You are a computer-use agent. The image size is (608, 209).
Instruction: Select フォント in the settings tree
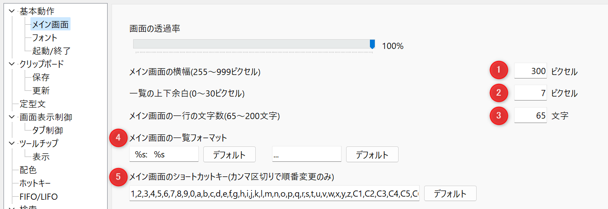[45, 37]
